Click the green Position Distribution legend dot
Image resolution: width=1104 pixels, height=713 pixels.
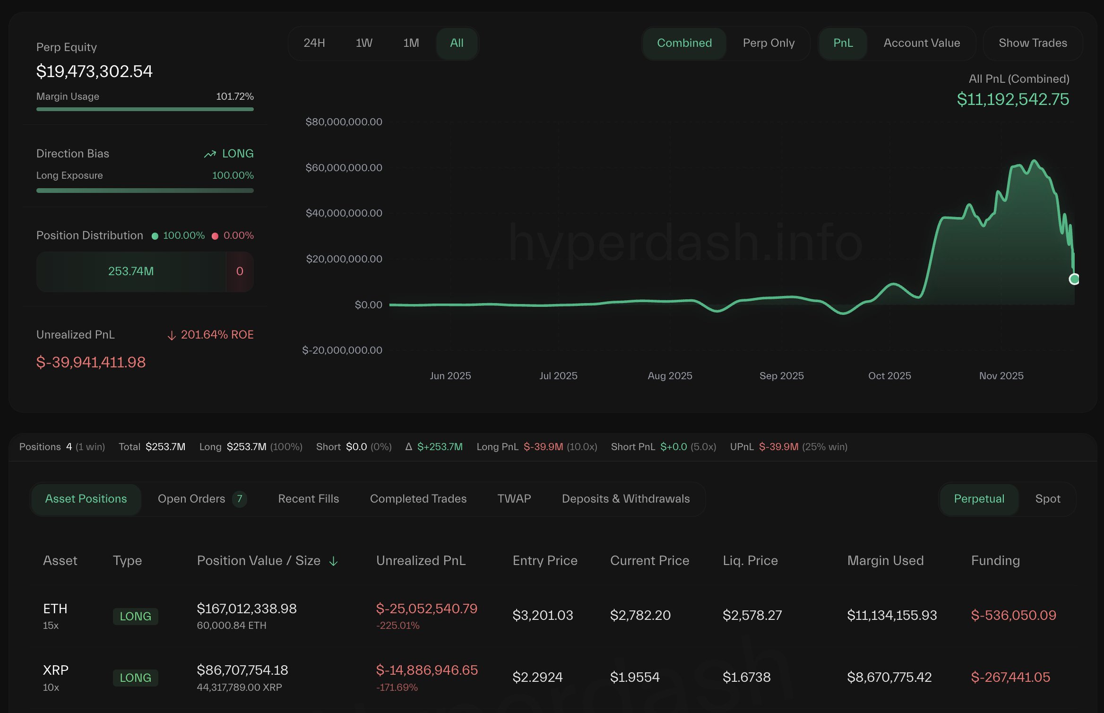pos(155,235)
